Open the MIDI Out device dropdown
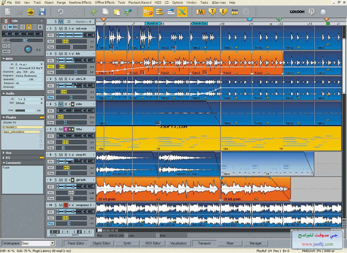 [41, 68]
